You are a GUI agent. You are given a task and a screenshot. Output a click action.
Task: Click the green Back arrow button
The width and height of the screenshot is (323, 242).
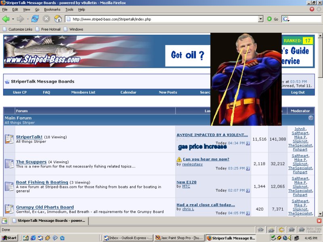6,19
